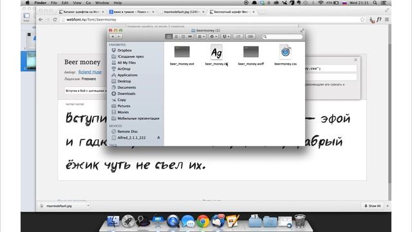Open Chrome hamburger menu

(387, 19)
